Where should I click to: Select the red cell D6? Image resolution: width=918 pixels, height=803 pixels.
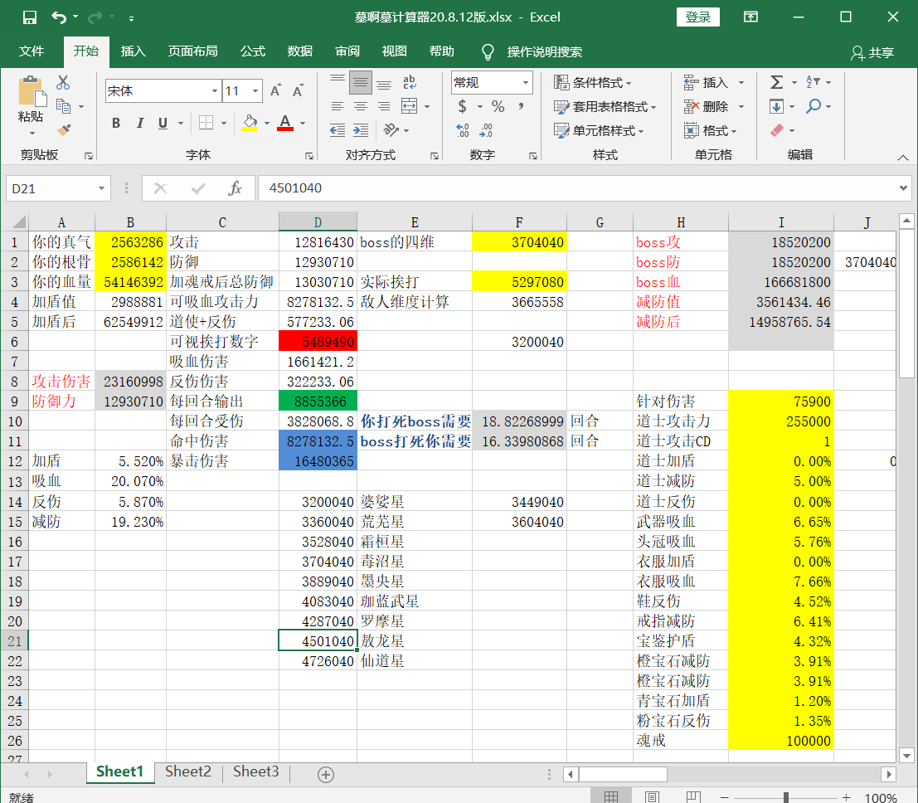pyautogui.click(x=318, y=341)
